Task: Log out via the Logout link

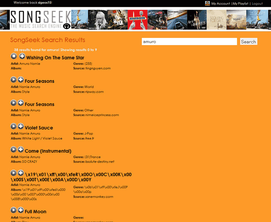Action: (257, 3)
